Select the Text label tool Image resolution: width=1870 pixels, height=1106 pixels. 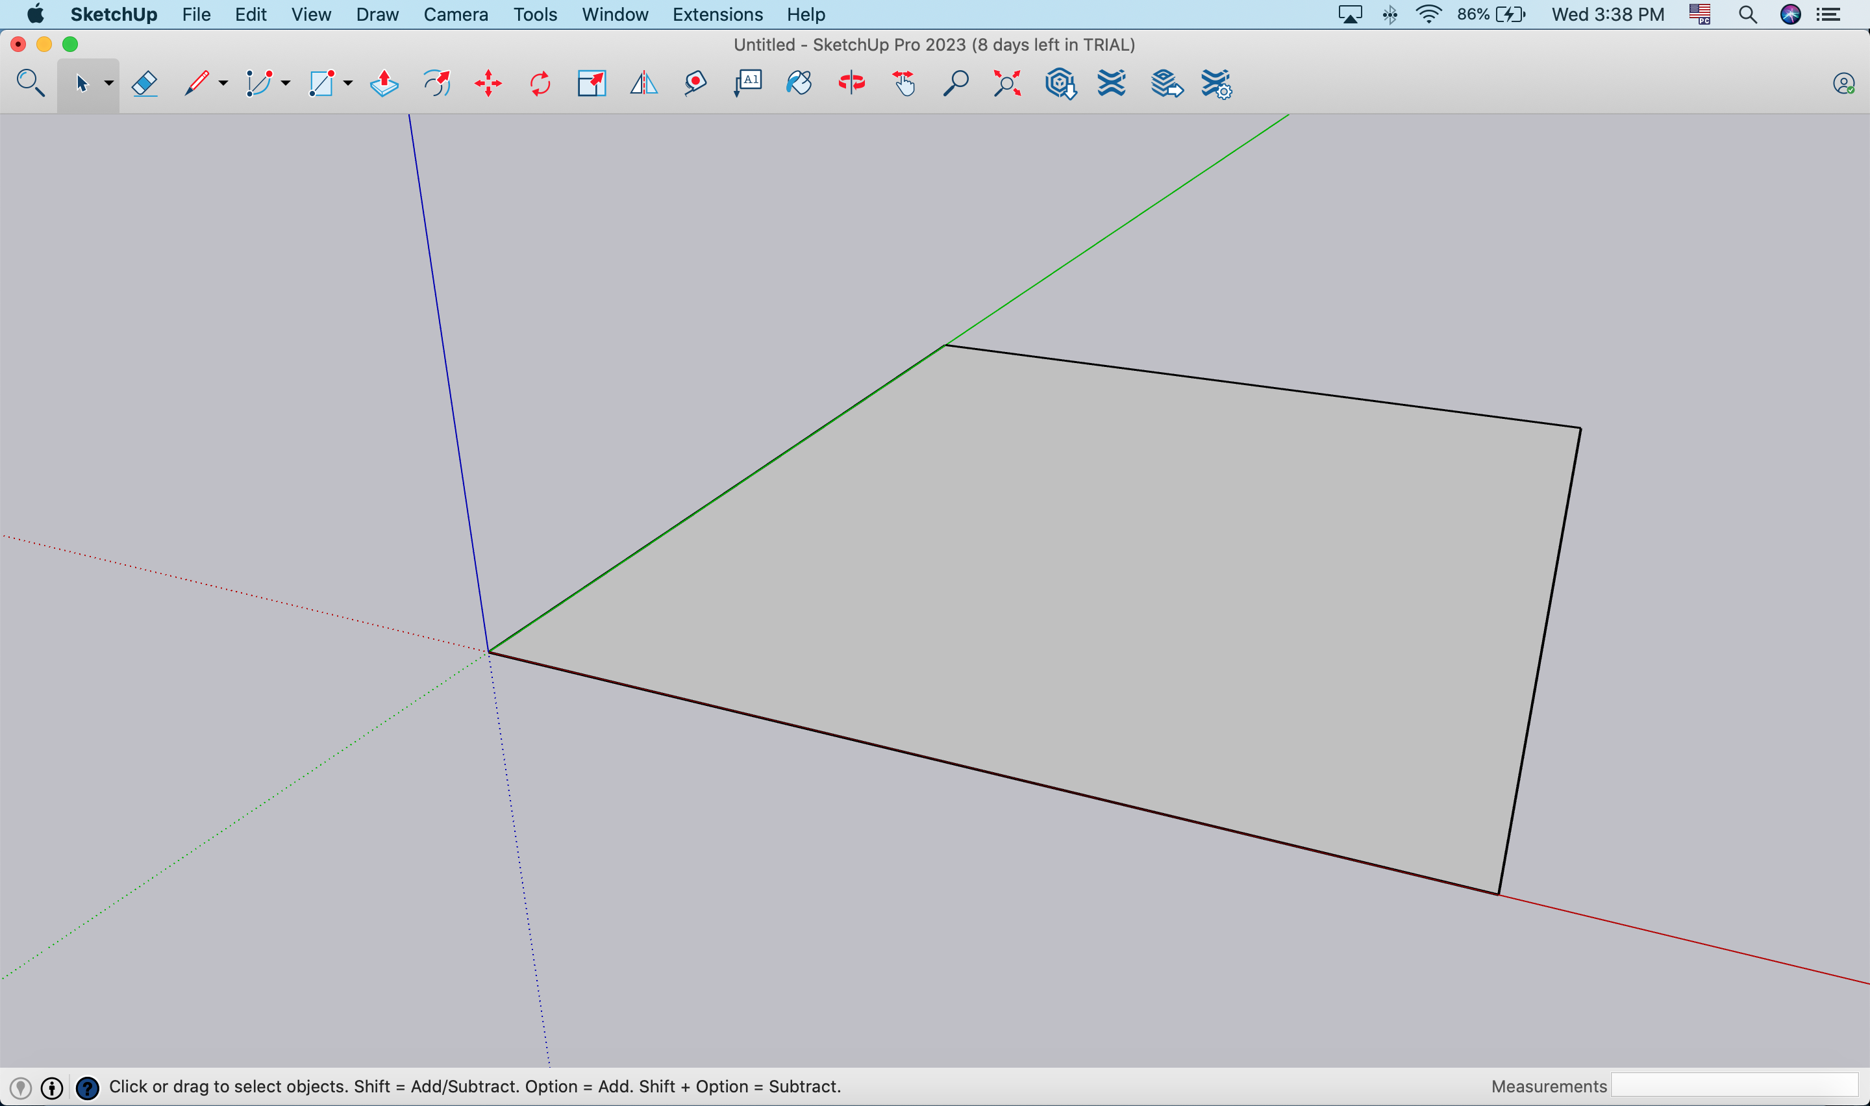coord(748,84)
